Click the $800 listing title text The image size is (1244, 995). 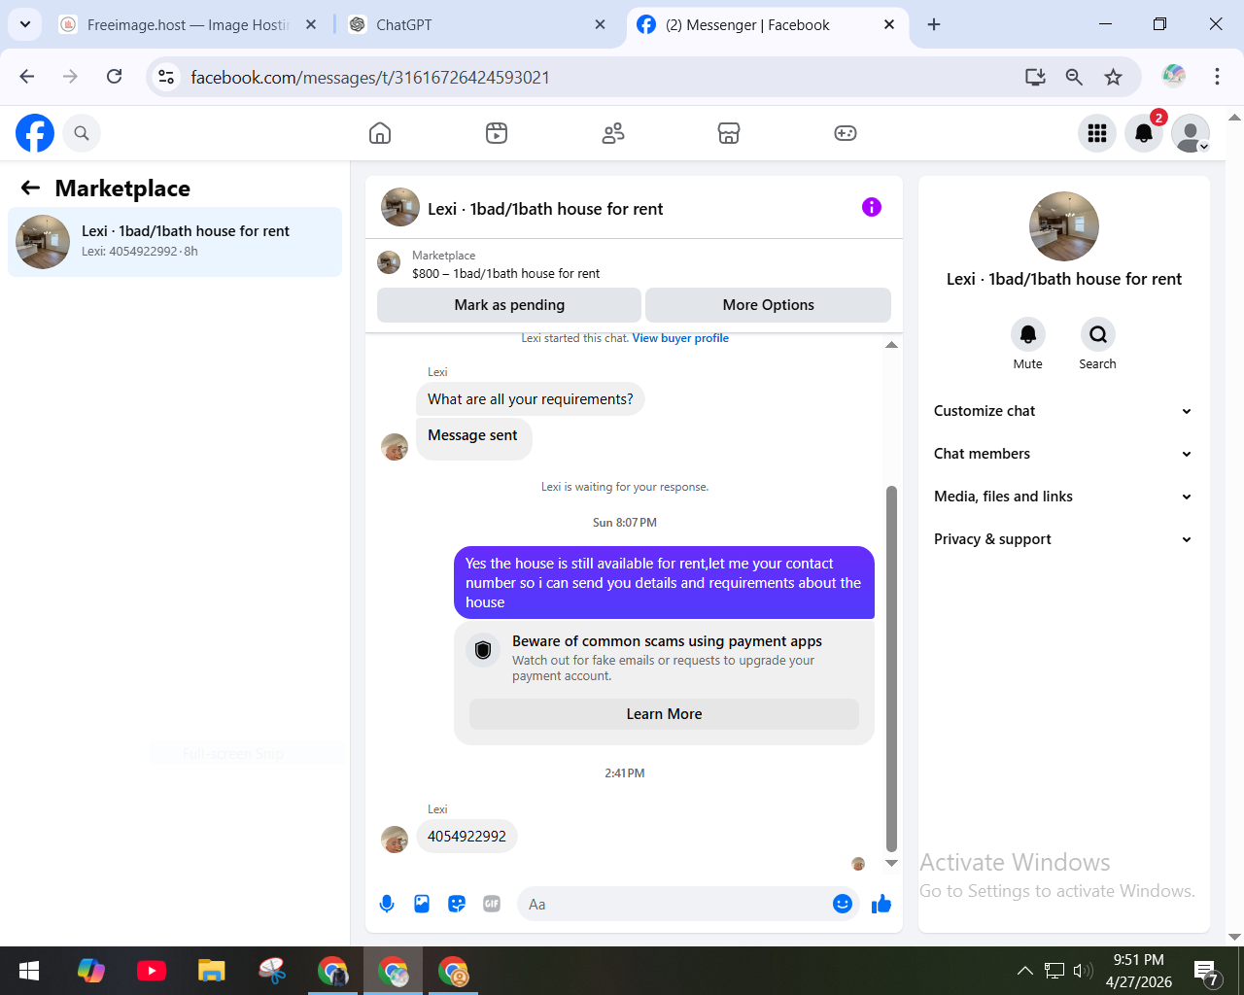click(x=505, y=274)
